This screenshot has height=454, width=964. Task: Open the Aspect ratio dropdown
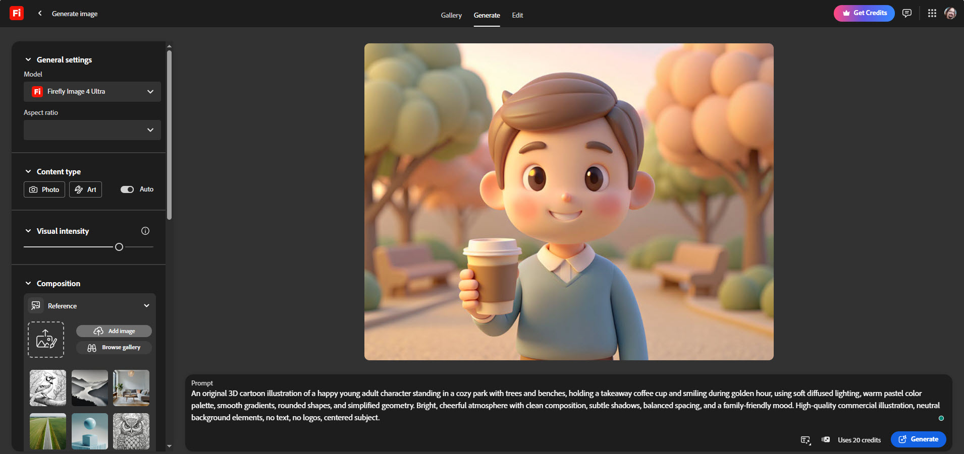coord(92,130)
